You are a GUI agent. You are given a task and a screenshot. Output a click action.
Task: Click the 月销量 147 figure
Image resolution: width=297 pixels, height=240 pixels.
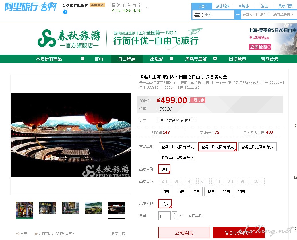(161, 133)
